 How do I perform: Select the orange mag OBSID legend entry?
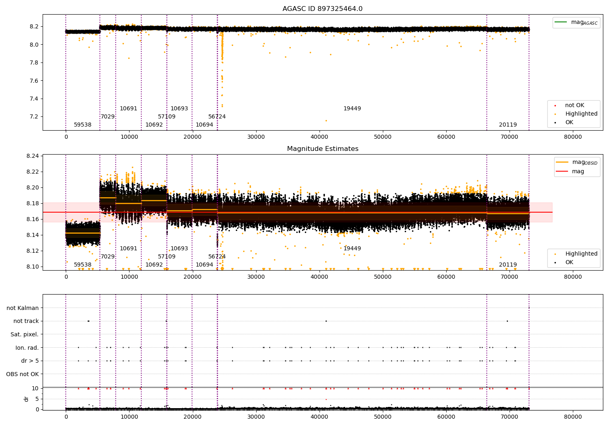pyautogui.click(x=577, y=162)
